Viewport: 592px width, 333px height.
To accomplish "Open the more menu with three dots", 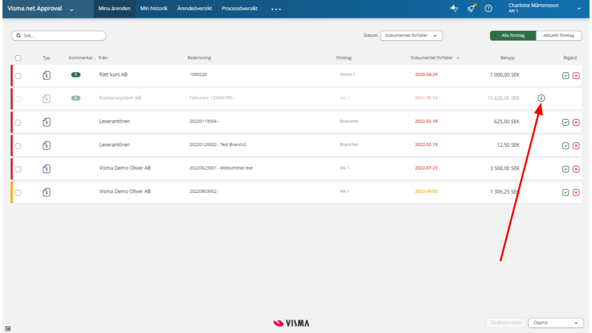I will [x=276, y=9].
